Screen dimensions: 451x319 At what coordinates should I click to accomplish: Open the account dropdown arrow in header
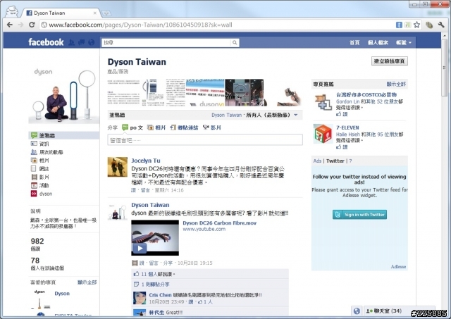coord(410,43)
